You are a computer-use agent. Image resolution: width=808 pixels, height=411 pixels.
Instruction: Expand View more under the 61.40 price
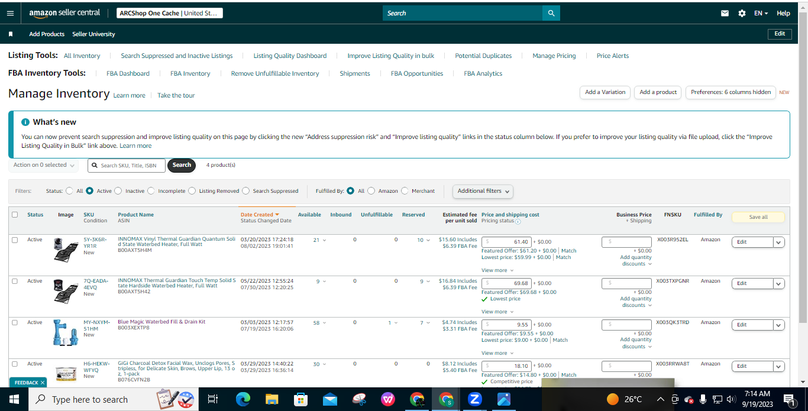point(497,270)
